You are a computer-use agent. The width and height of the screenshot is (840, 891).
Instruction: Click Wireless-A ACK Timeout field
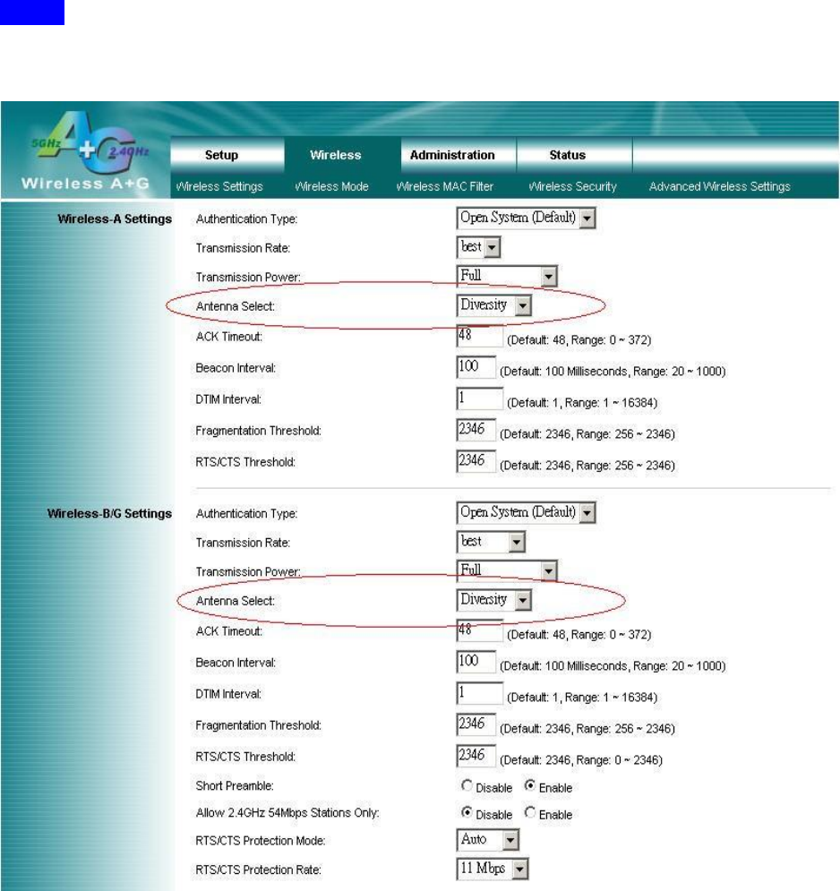pyautogui.click(x=480, y=336)
